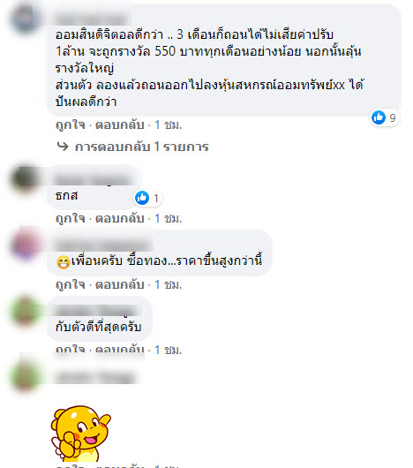Like the ธกส comment via ถูกใจ
This screenshot has width=413, height=468.
click(71, 218)
